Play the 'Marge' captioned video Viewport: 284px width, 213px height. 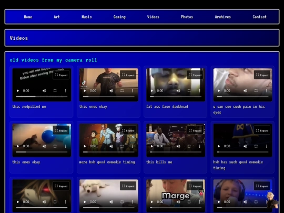(152, 202)
